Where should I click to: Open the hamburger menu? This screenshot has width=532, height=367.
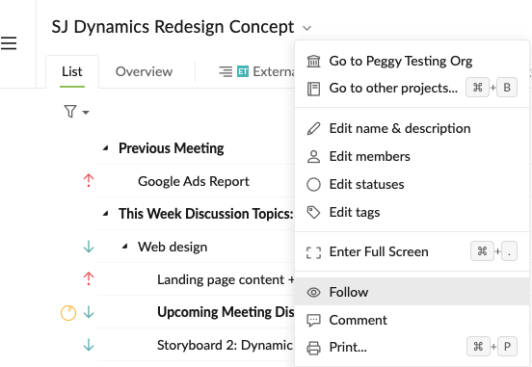[x=9, y=43]
